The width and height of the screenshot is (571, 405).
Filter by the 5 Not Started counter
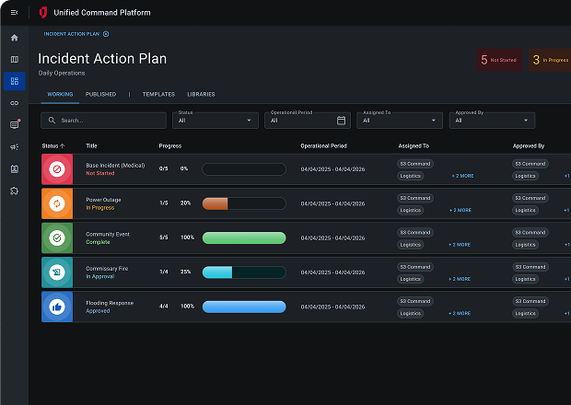pyautogui.click(x=499, y=60)
